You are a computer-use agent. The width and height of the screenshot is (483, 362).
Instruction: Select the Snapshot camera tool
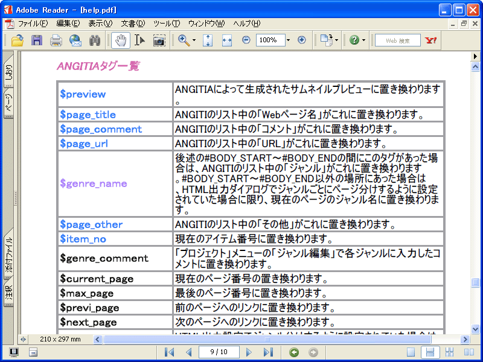pos(159,40)
